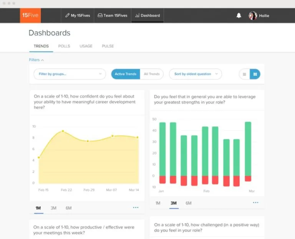Open Sort by oldest question dropdown
Screen dimensions: 295x239
pyautogui.click(x=196, y=74)
